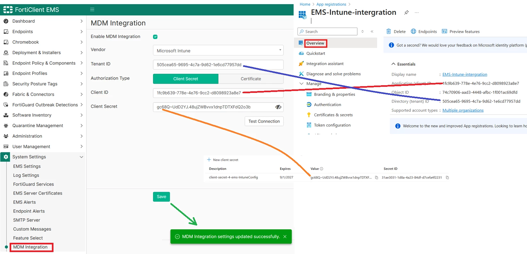Screen dimensions: 527x254
Task: Expand the Dashboard menu chevron
Action: [81, 21]
